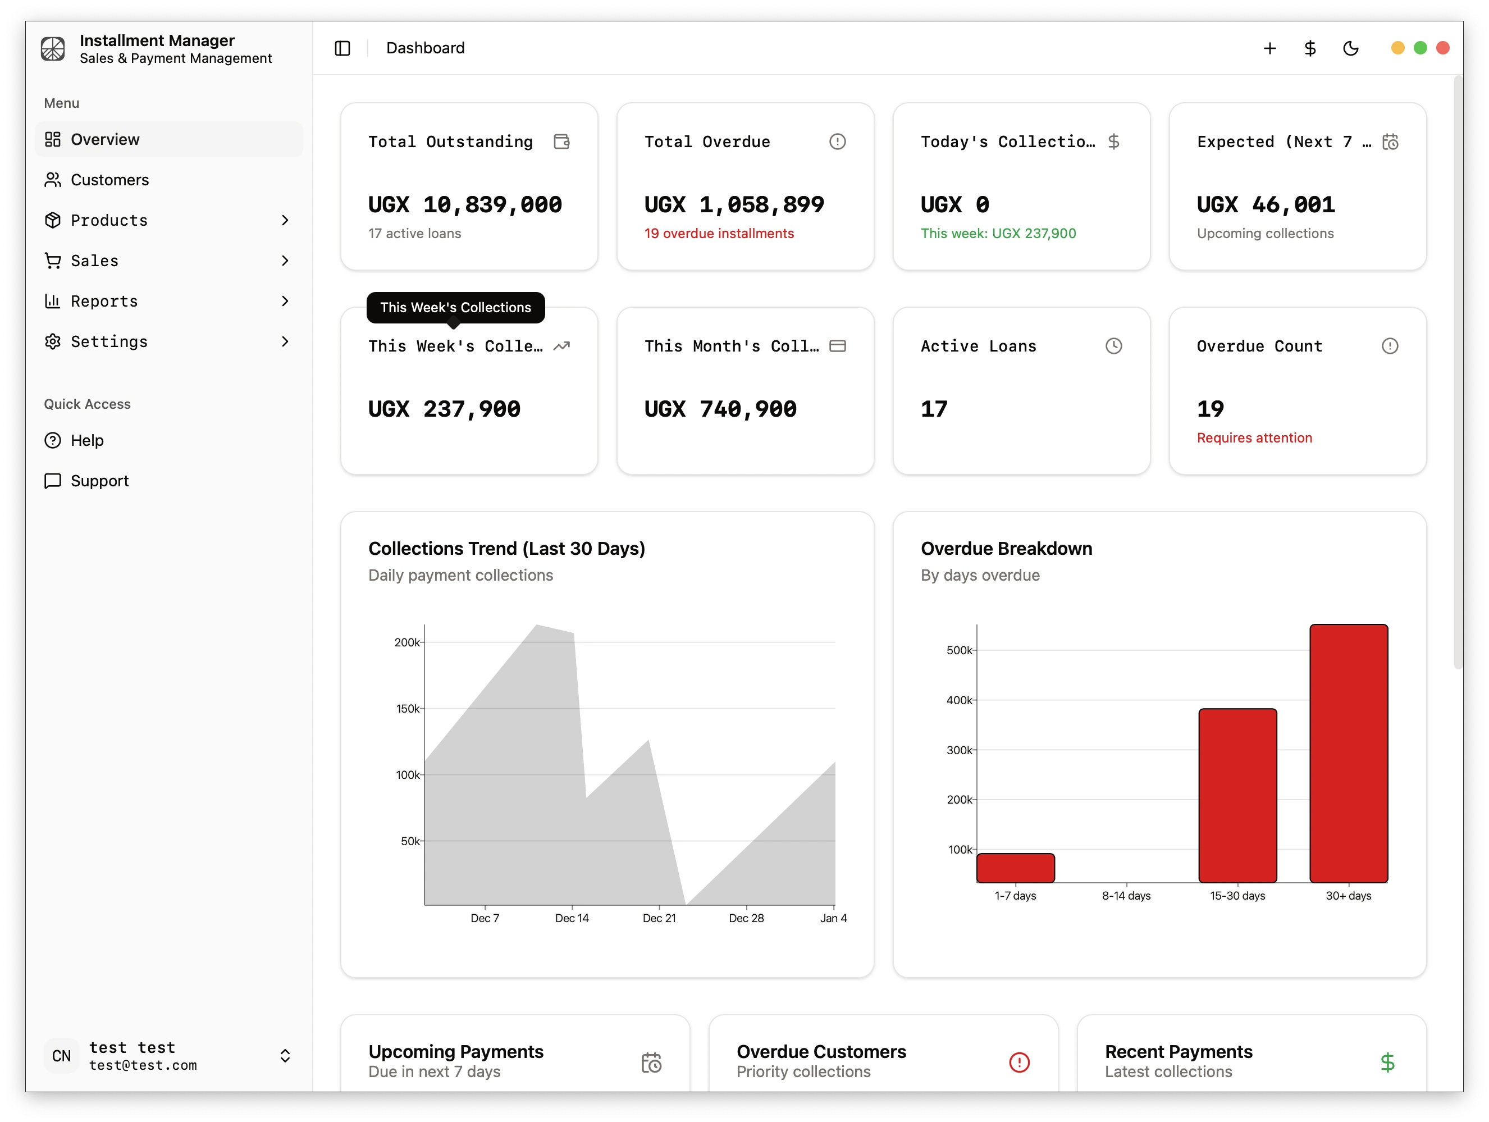Select Sales in the sidebar menu
Screen dimensions: 1489x1122
pos(94,261)
